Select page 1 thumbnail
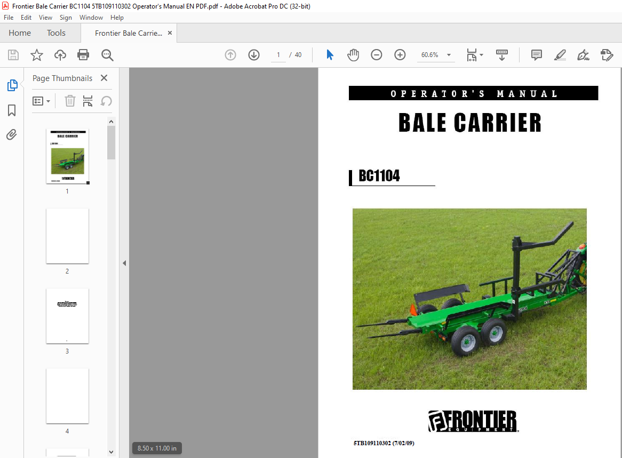The width and height of the screenshot is (622, 458). [67, 156]
